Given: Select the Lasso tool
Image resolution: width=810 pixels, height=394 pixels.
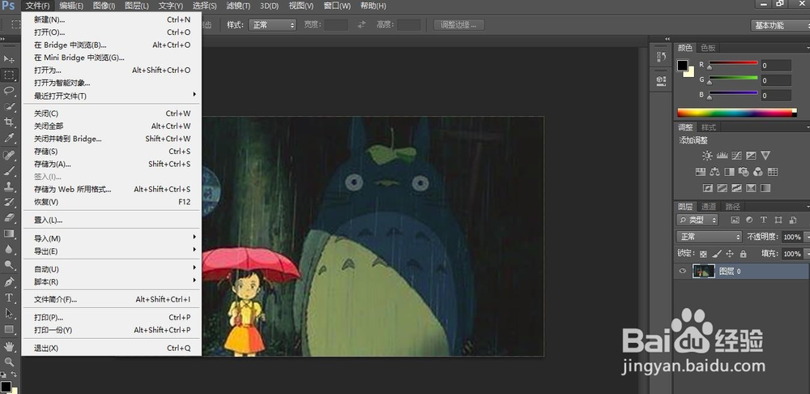Looking at the screenshot, I should click(9, 91).
